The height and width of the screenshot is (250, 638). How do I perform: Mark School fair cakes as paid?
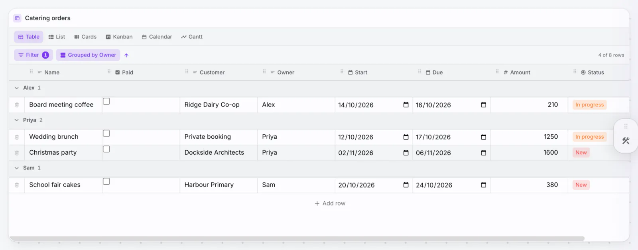[x=106, y=181]
